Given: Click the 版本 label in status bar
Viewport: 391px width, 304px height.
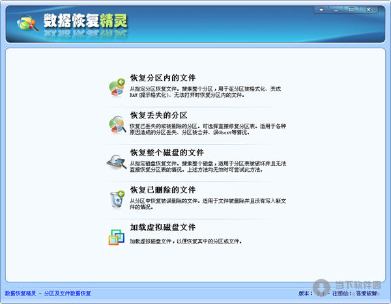Looking at the screenshot, I should (305, 294).
